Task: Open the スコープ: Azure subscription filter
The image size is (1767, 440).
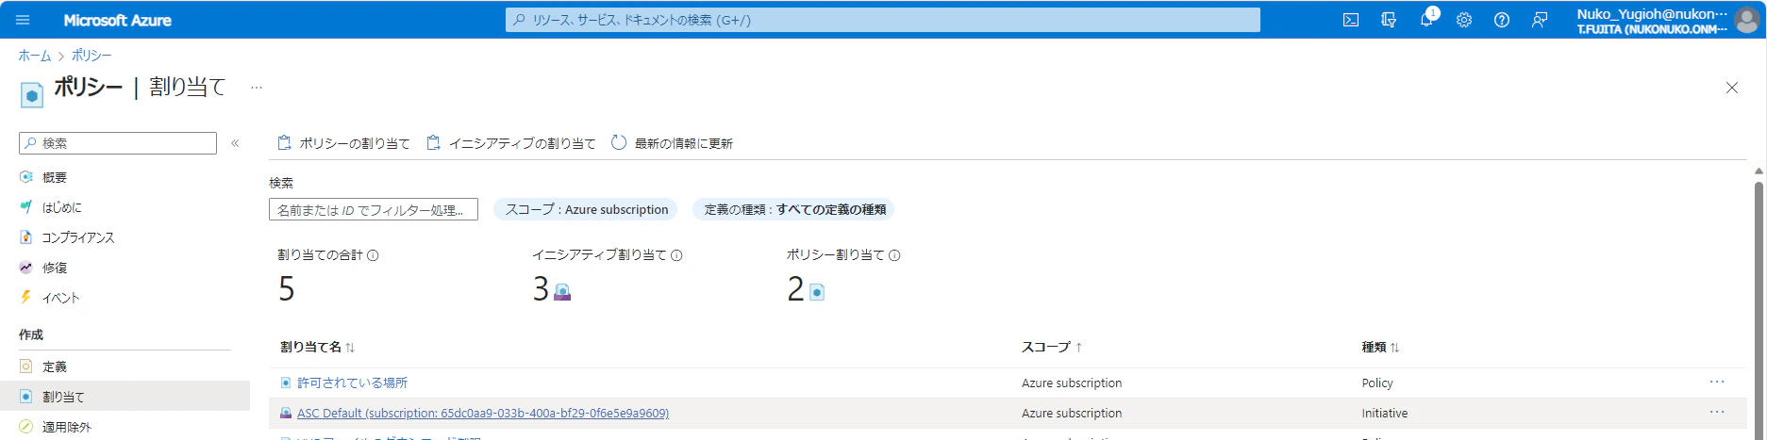Action: 587,209
